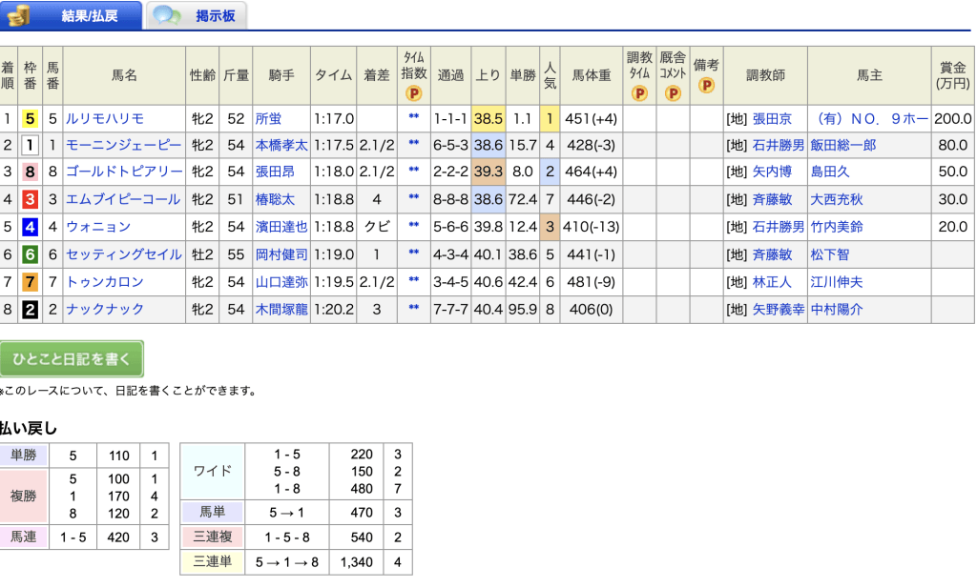The image size is (977, 588).
Task: Open trainer 林正人 profile
Action: click(772, 282)
